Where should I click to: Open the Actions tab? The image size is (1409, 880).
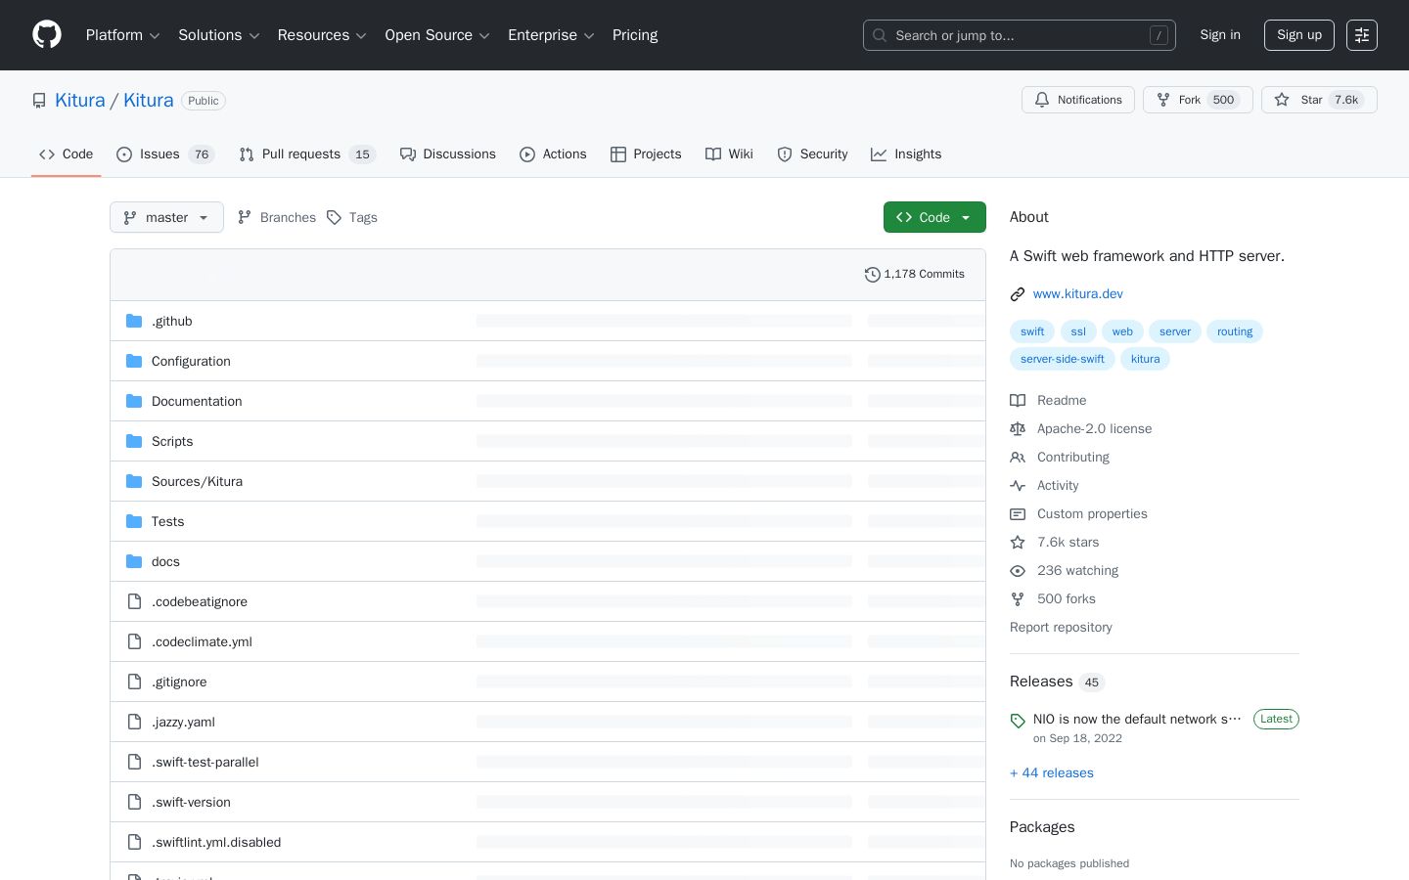[553, 154]
